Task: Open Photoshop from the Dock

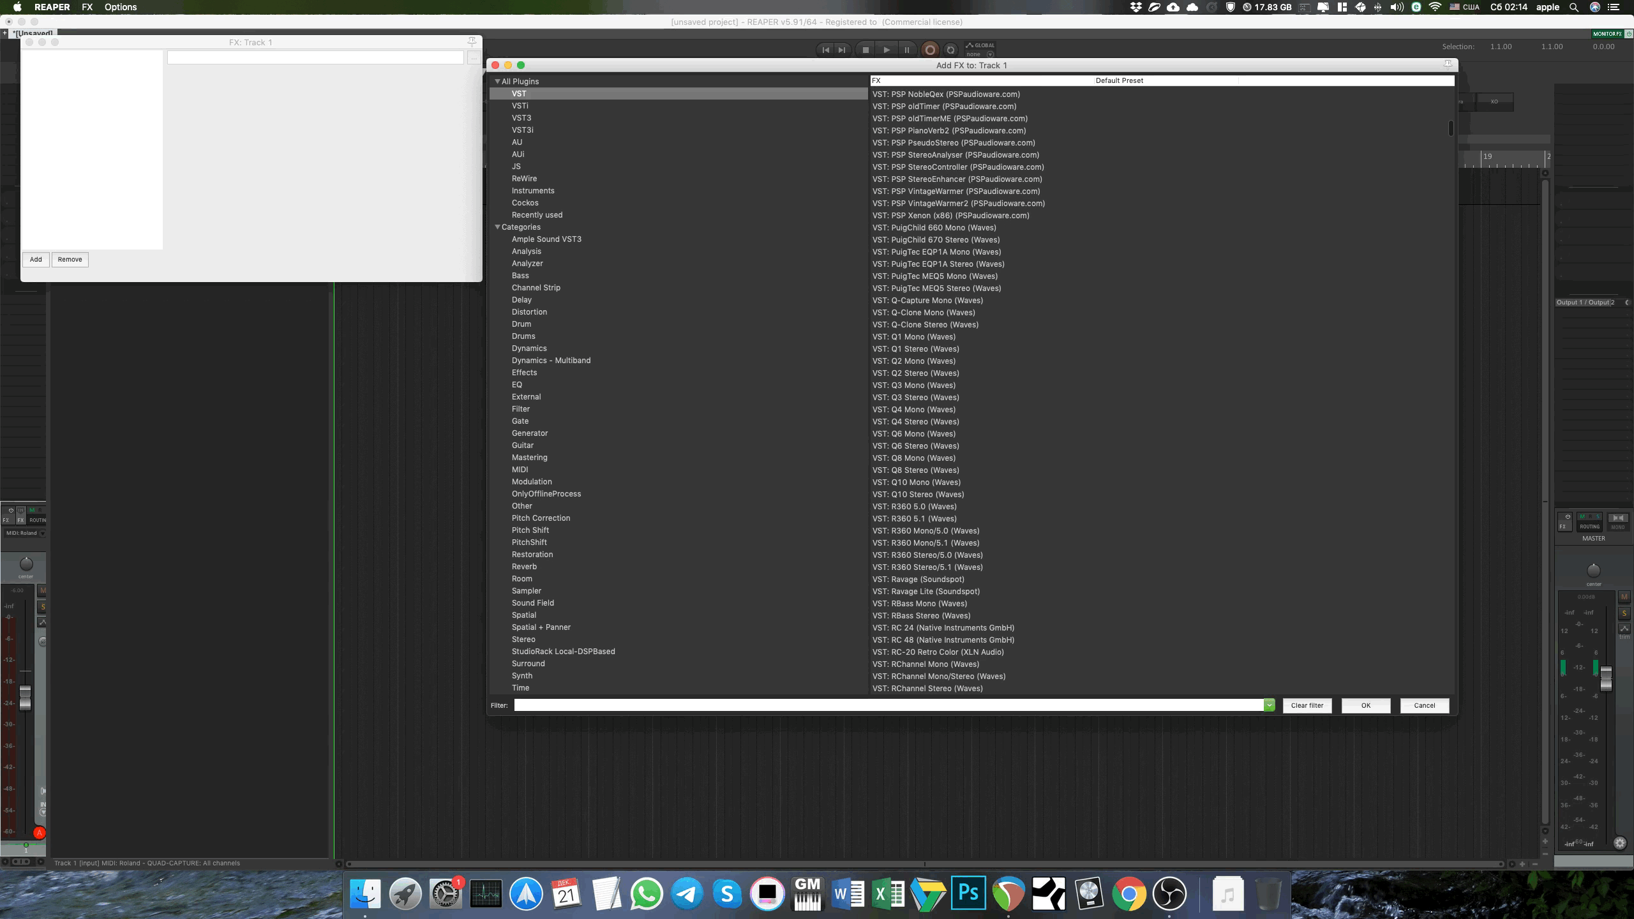Action: 968,893
